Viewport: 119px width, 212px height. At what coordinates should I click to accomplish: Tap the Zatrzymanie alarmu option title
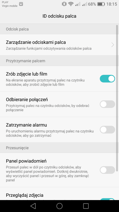click(26, 125)
